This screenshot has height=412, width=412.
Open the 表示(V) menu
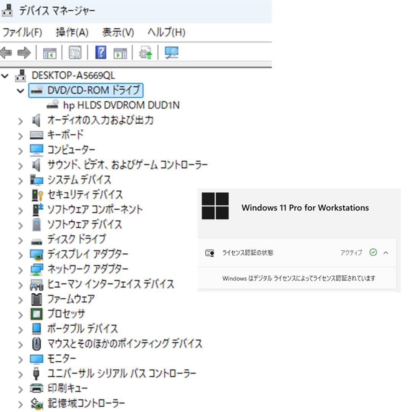(118, 33)
